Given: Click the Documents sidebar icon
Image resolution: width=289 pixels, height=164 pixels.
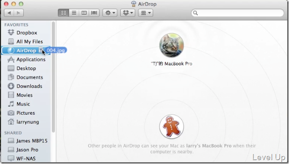Looking at the screenshot, I should tap(11, 77).
